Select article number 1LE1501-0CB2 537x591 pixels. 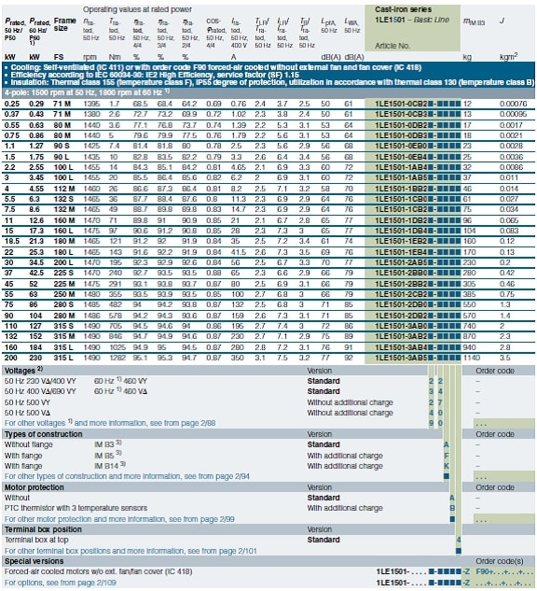[x=401, y=104]
